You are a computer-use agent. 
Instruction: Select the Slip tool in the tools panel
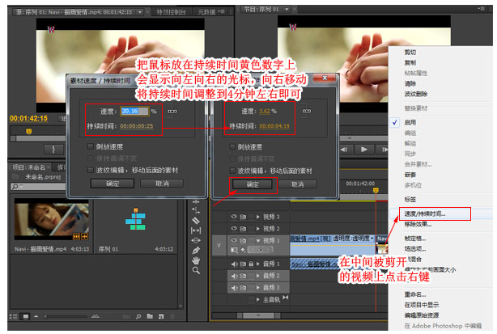196,230
